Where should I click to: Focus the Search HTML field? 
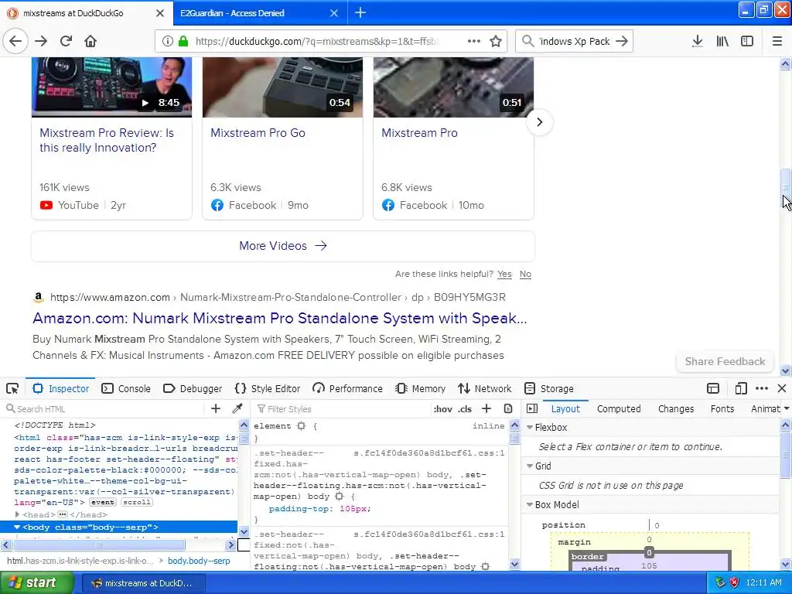pyautogui.click(x=103, y=408)
